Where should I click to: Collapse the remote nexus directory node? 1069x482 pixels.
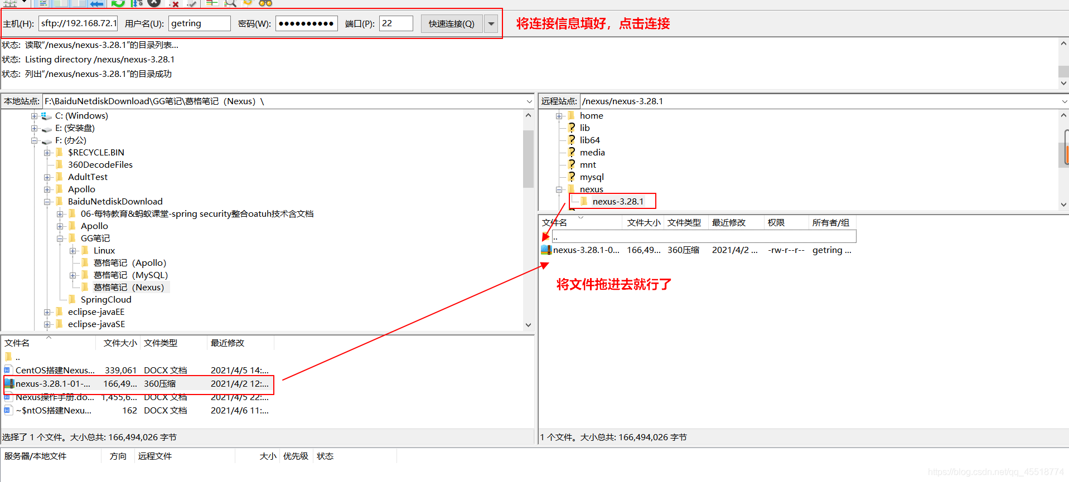click(x=559, y=189)
